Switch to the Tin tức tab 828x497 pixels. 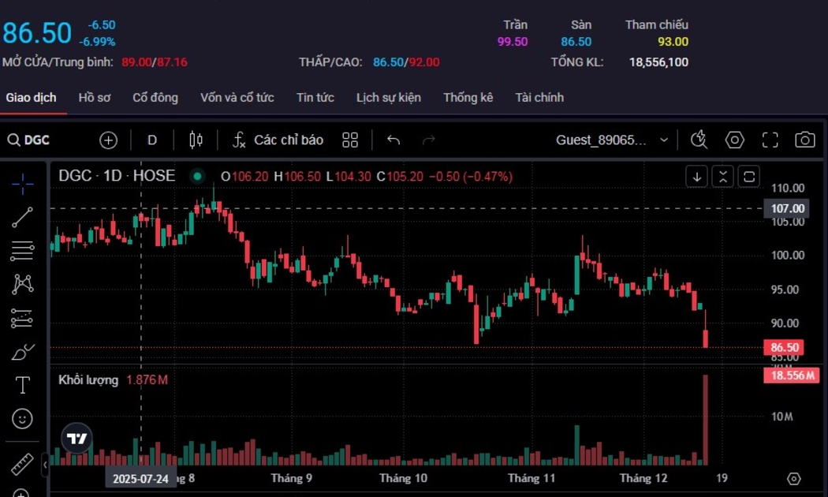[315, 98]
